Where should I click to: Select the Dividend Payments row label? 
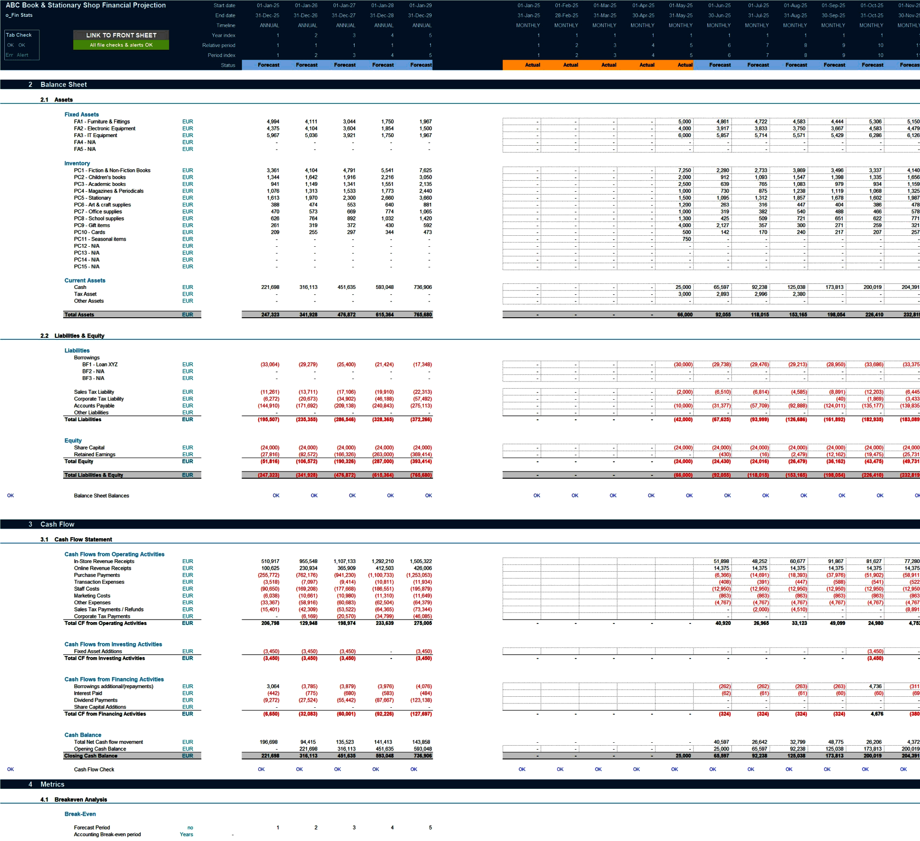point(96,701)
